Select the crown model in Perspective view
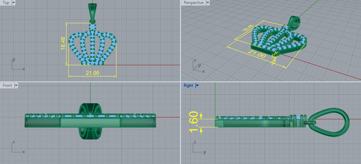361x164 pixels. click(279, 40)
